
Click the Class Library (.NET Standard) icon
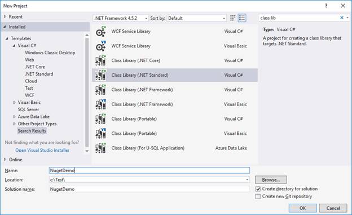coord(100,75)
